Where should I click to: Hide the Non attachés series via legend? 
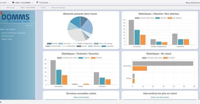click(x=175, y=18)
